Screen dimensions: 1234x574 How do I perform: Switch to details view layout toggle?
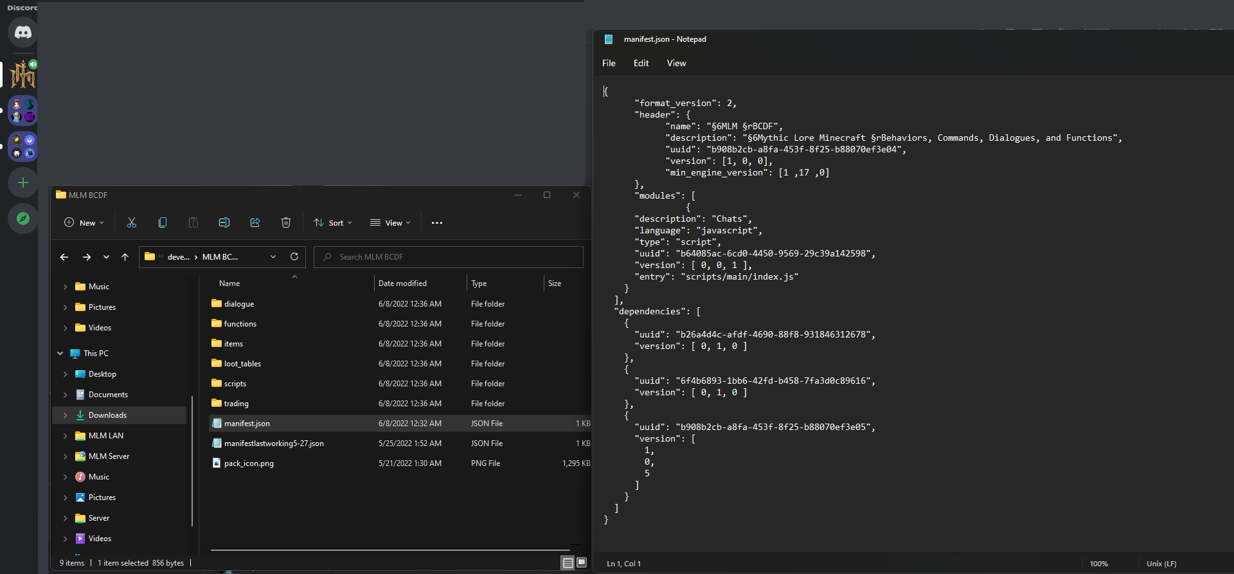click(x=568, y=562)
